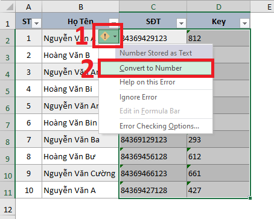Click name cell Nguyễn Văn A in row 11
Screen dimensions: 274x219
80,190
